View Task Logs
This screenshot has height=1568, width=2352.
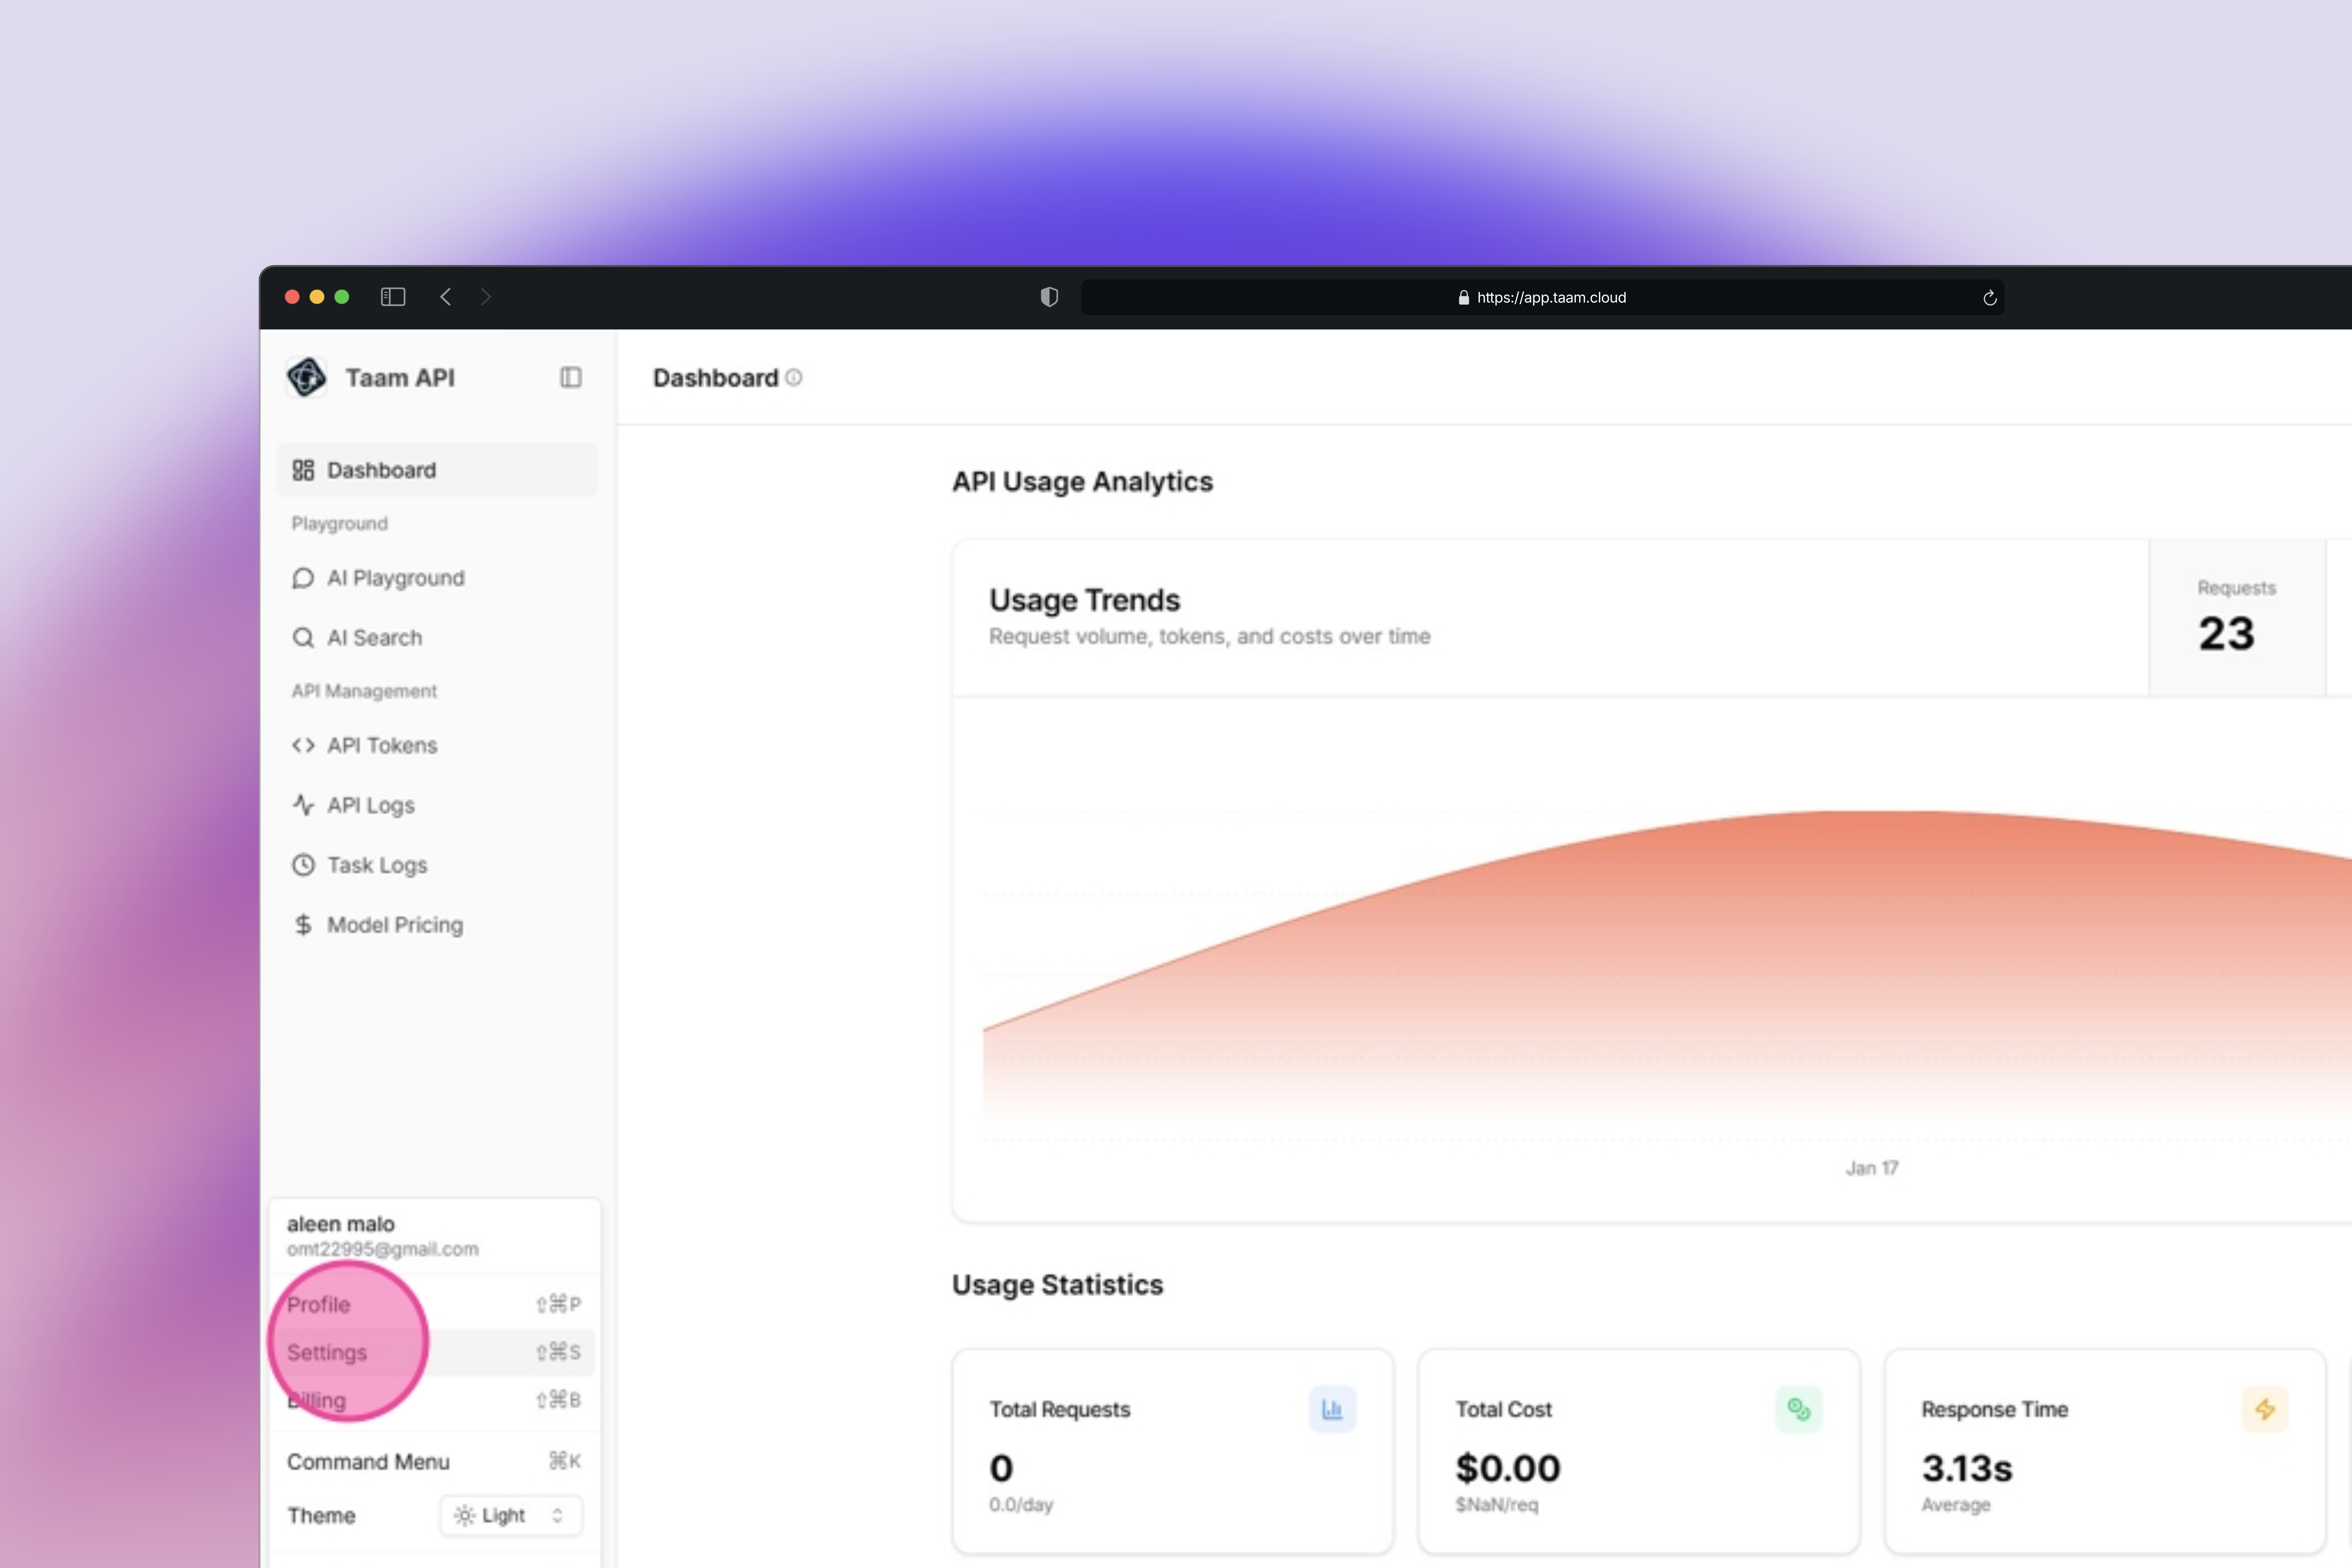[376, 865]
